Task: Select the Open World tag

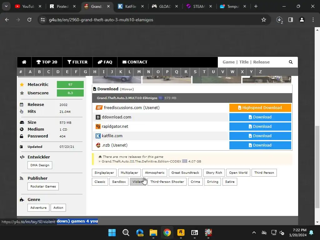Action: click(238, 172)
